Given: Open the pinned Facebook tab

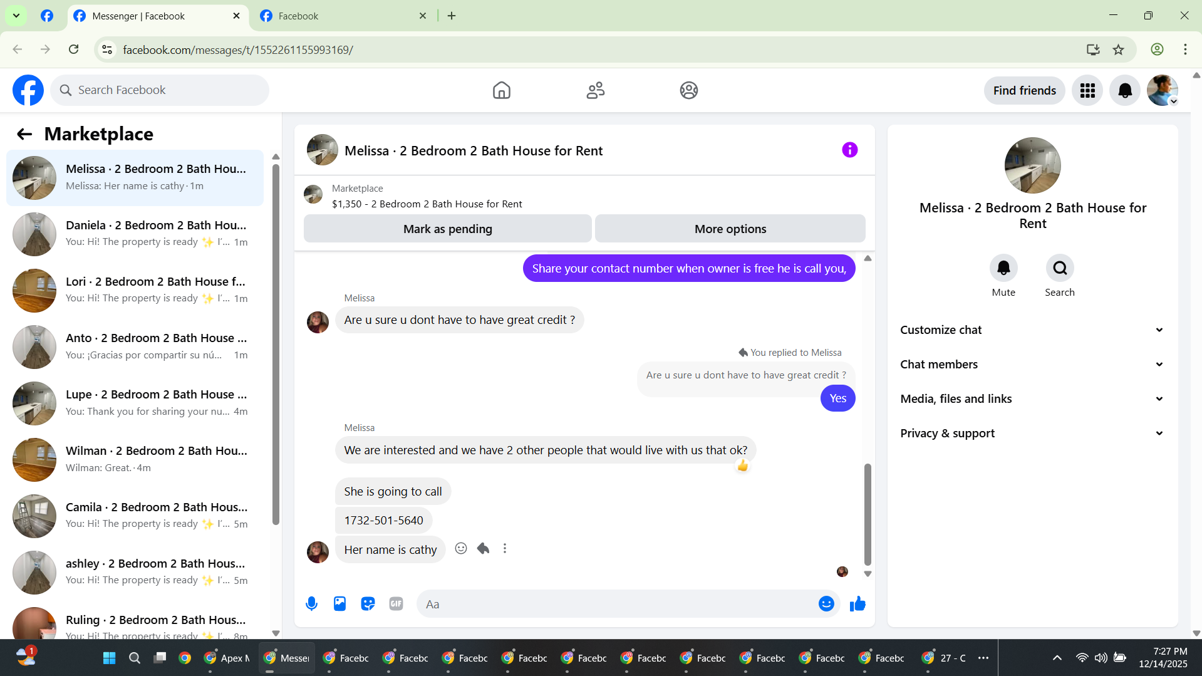Looking at the screenshot, I should coord(47,16).
